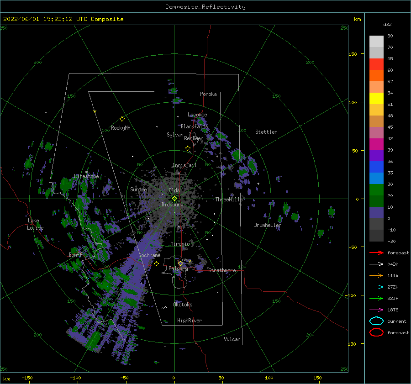The image size is (411, 384).
Task: Click the yellow radar-center diamond above Didsbury
Action: coord(174,199)
